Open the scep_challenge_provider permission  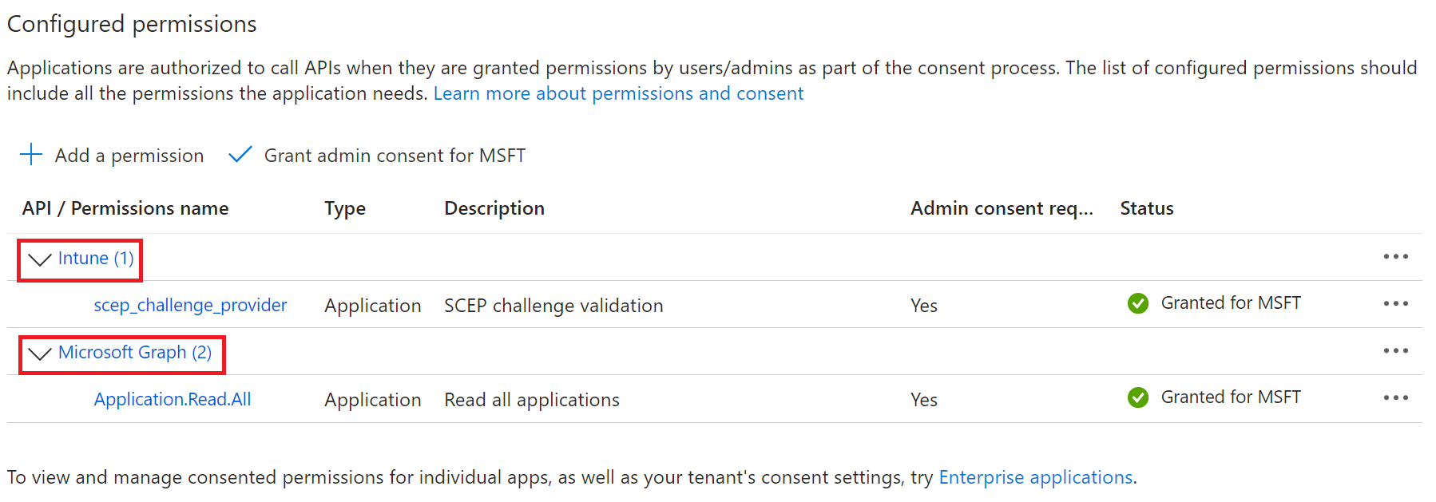(190, 306)
